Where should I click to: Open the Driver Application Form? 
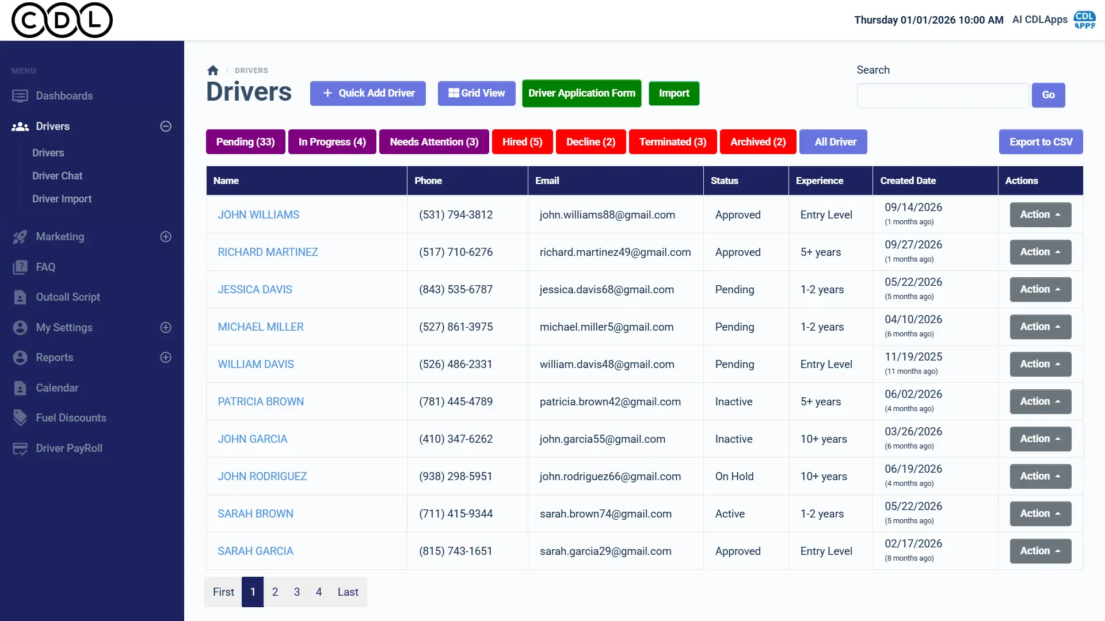pyautogui.click(x=582, y=93)
